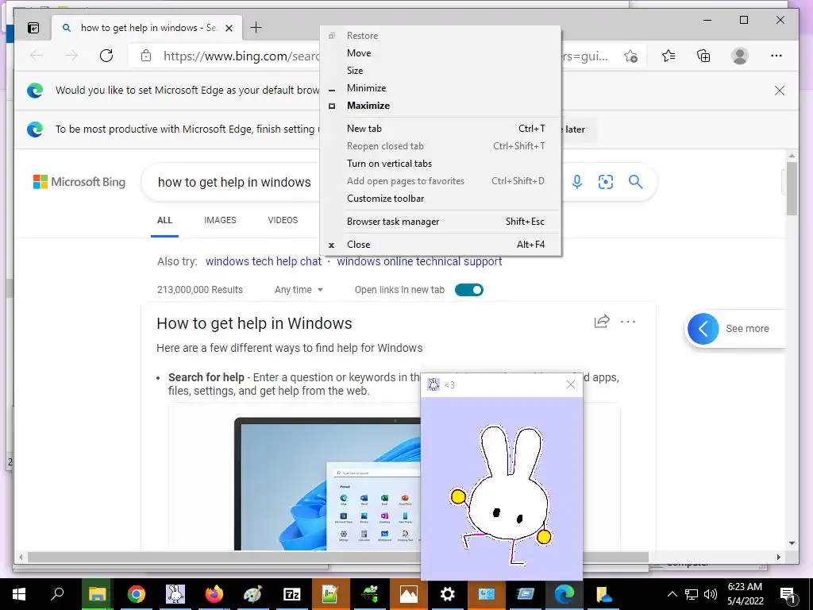Show hidden system tray icons chevron
The image size is (813, 610).
(x=672, y=594)
